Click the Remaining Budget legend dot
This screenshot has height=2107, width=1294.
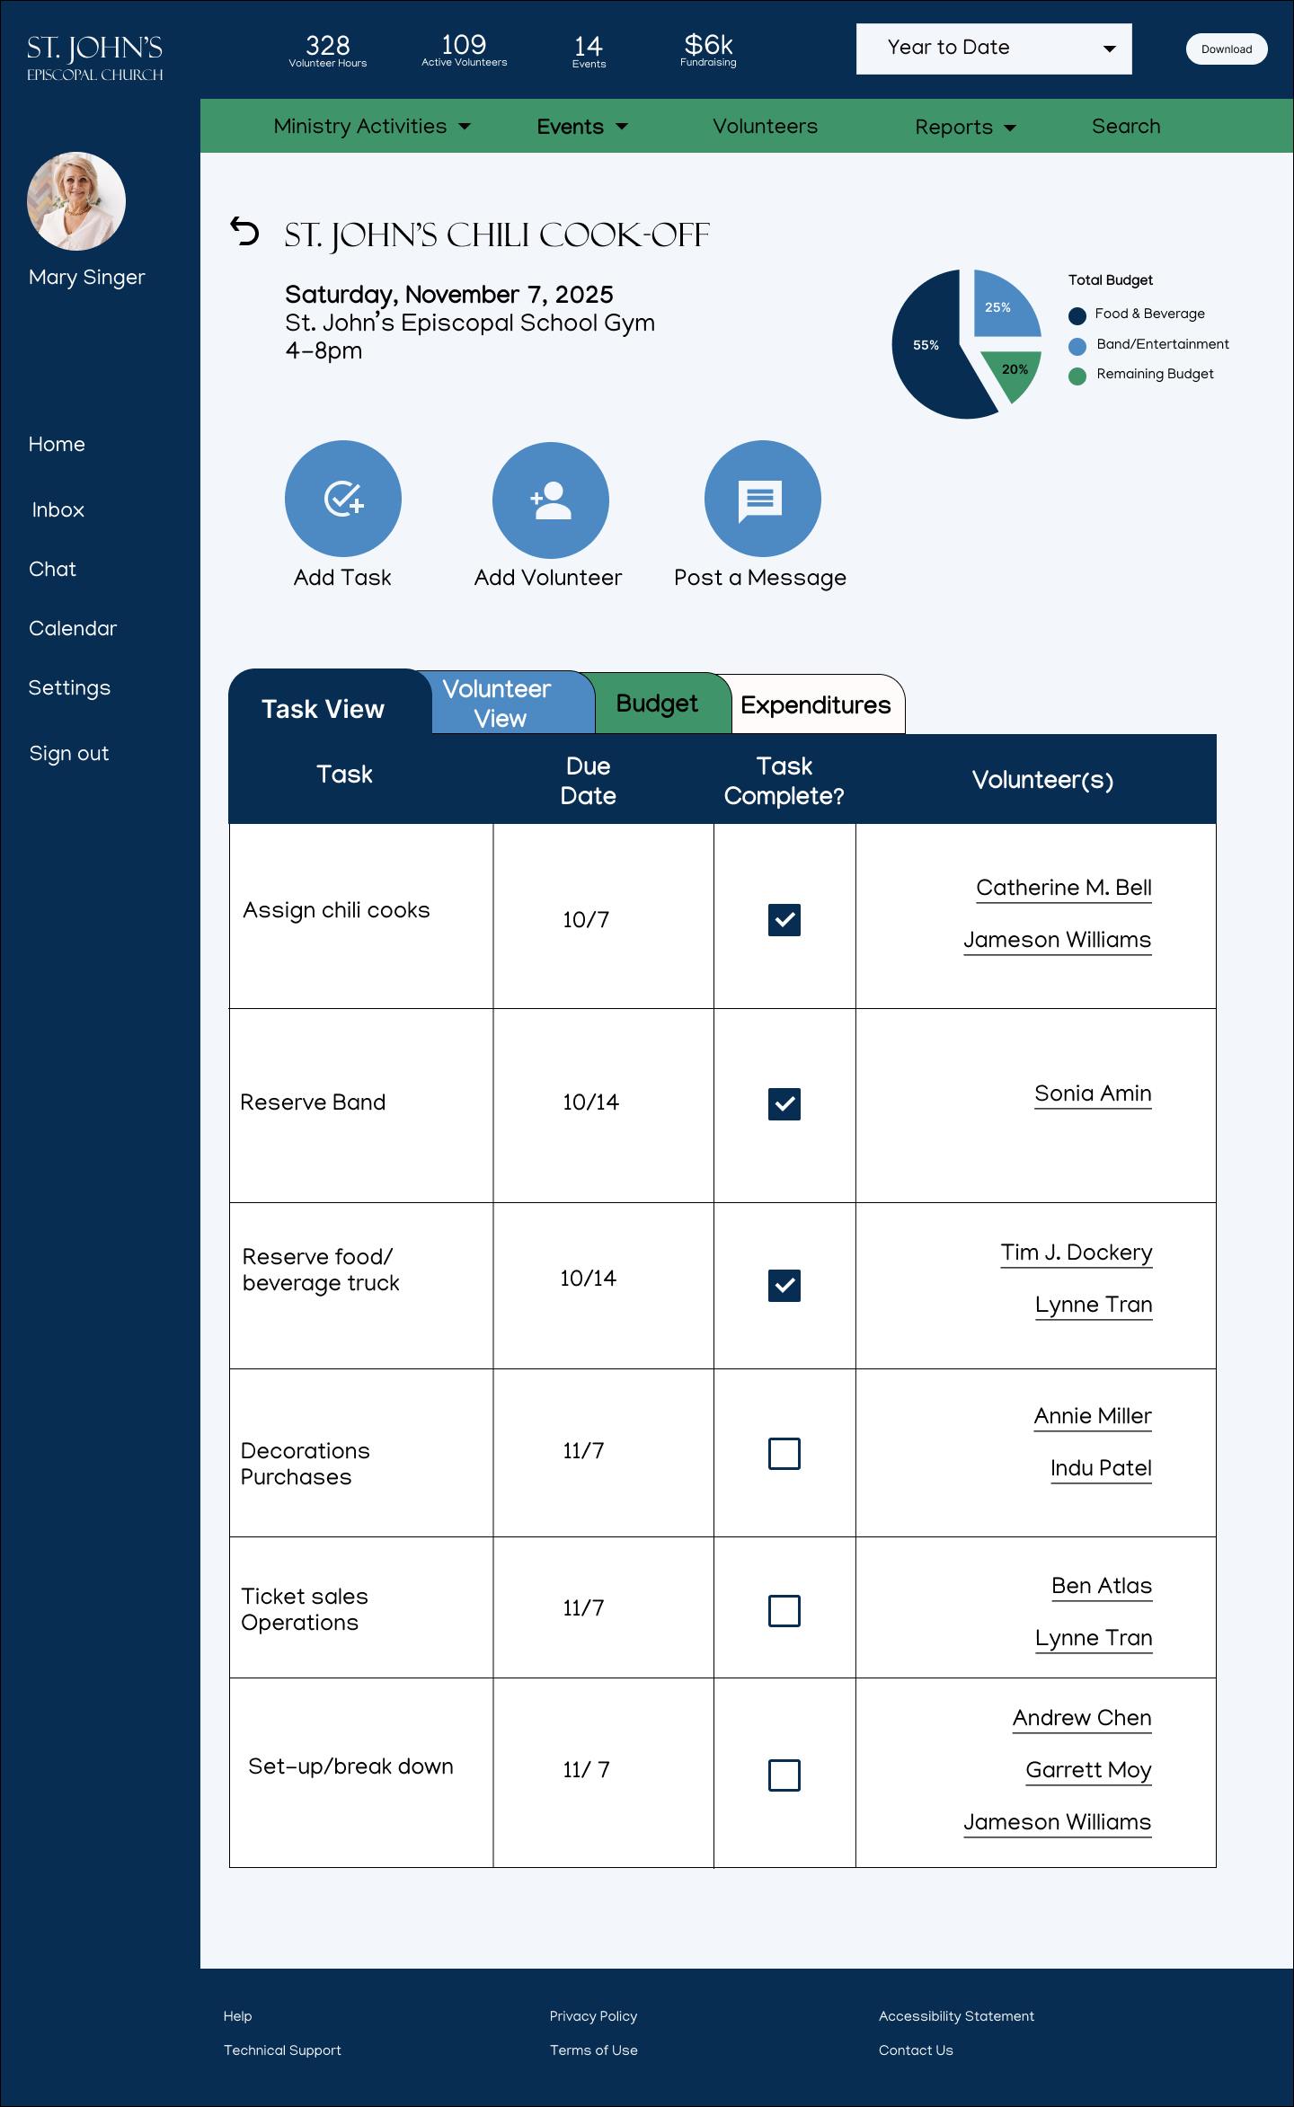click(x=1077, y=376)
